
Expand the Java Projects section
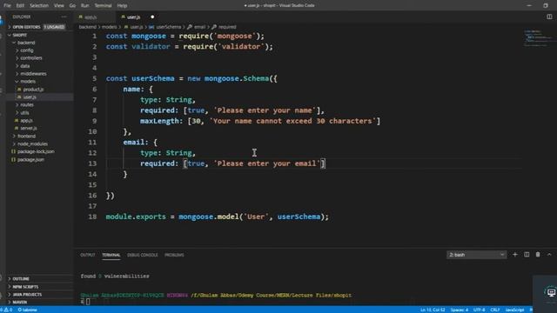pos(40,295)
